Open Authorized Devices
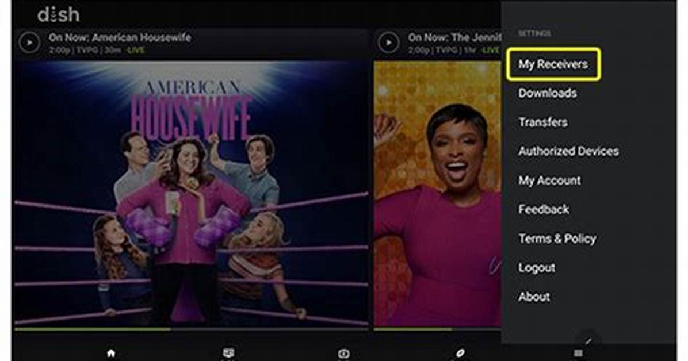This screenshot has height=361, width=688. pos(569,151)
